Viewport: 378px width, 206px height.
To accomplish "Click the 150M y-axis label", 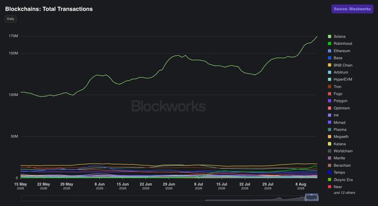I will coord(13,53).
